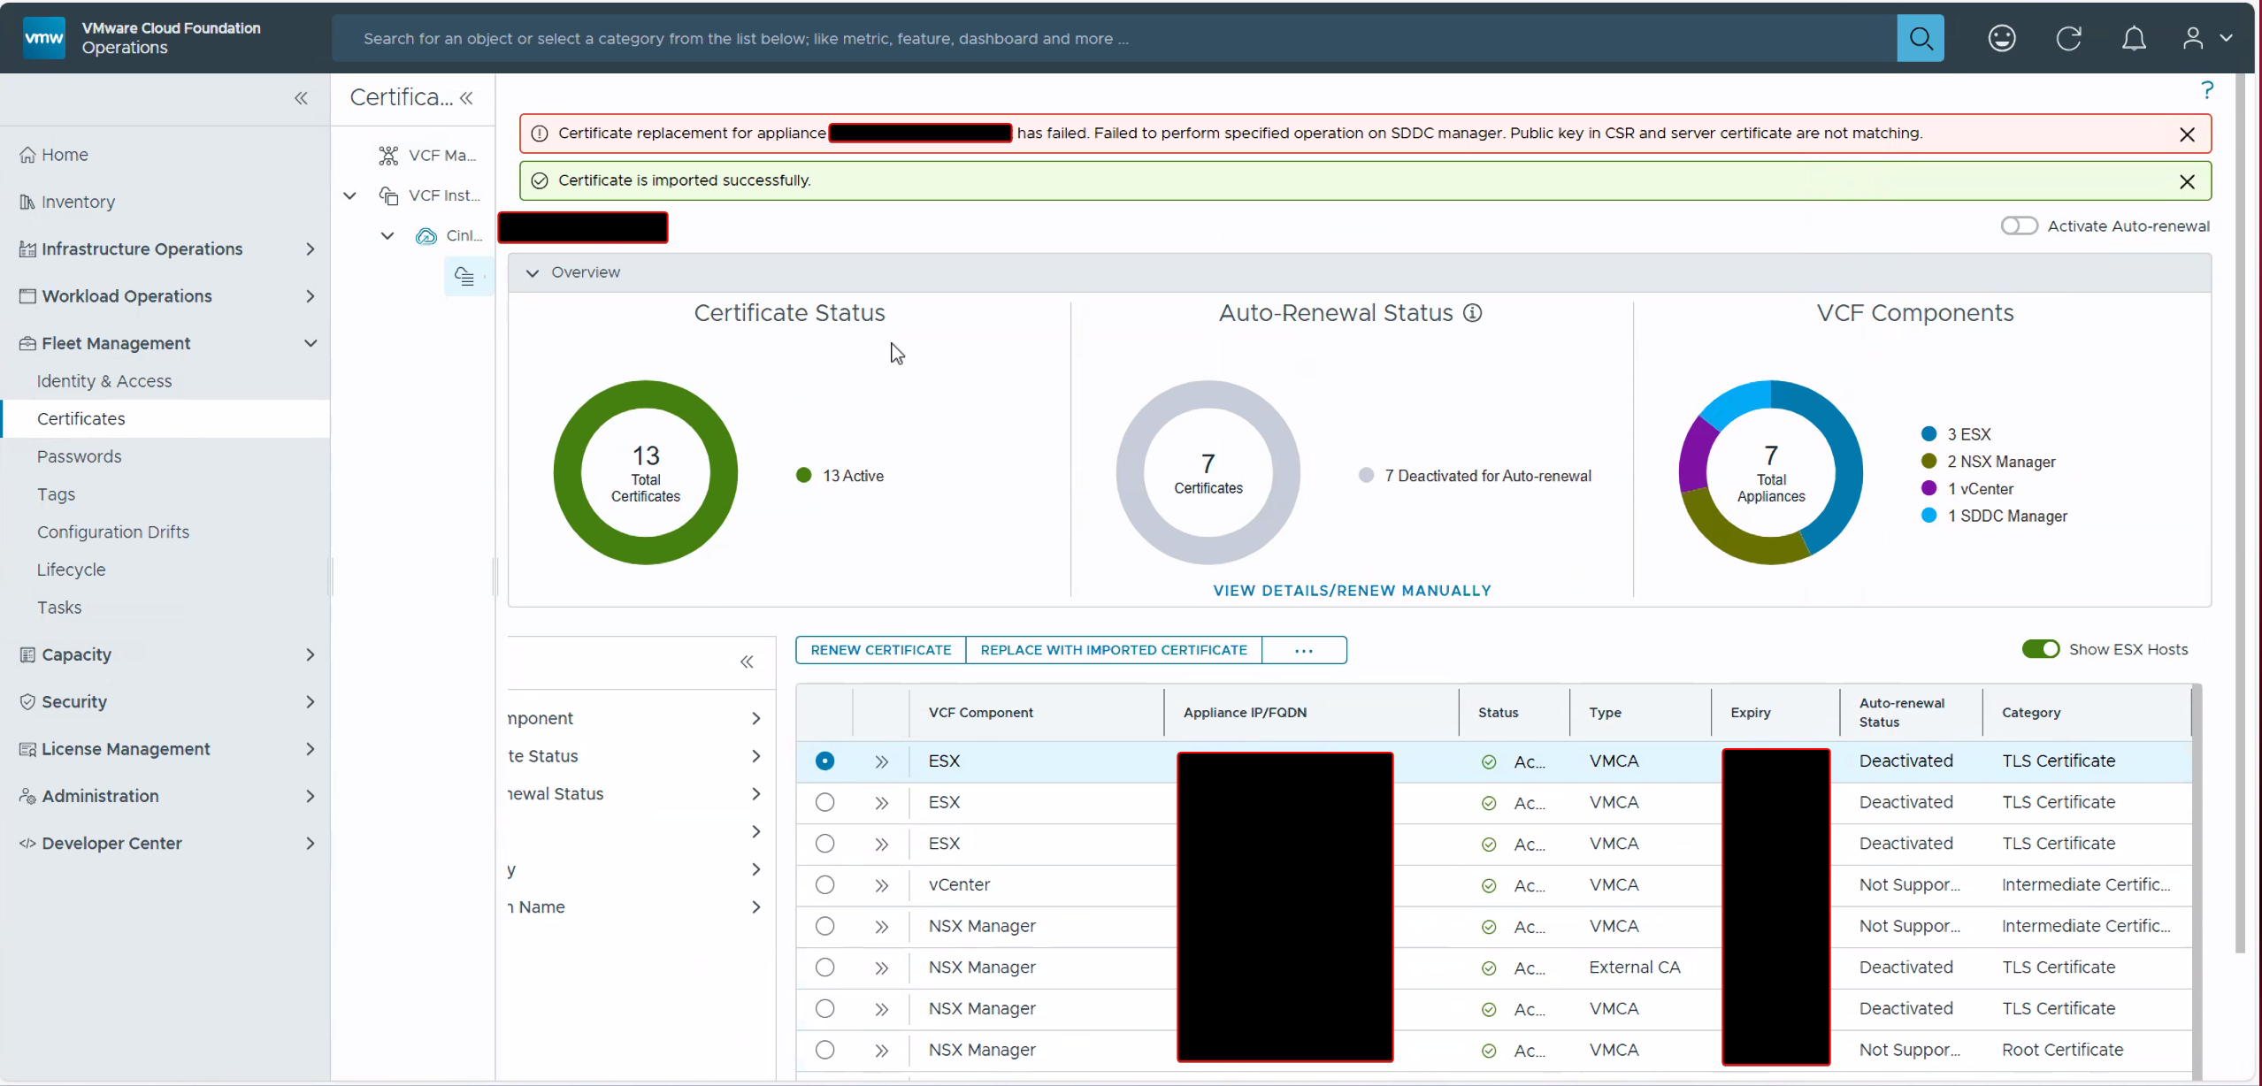Dismiss the certificate replacement failed alert

(x=2187, y=134)
